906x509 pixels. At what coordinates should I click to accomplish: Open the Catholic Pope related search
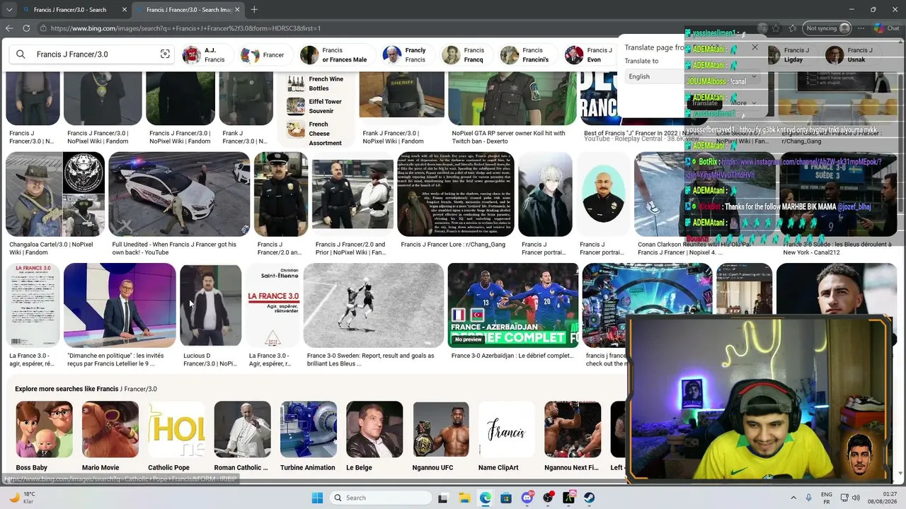[176, 436]
